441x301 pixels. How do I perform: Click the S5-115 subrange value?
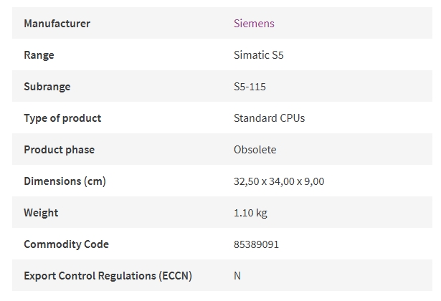point(250,87)
